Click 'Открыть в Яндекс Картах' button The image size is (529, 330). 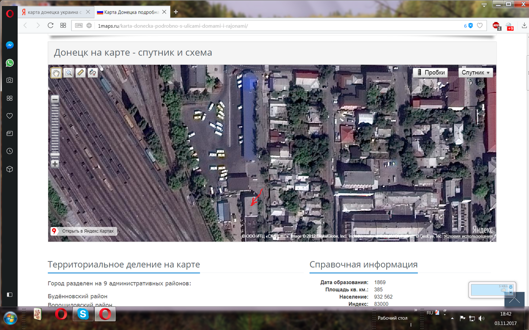[x=83, y=231]
